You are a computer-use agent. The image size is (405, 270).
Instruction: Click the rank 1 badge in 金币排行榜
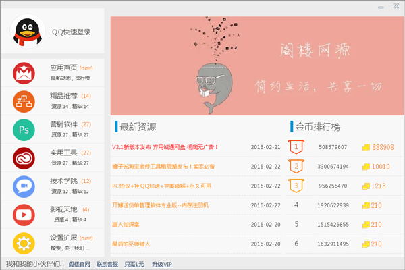click(x=296, y=146)
